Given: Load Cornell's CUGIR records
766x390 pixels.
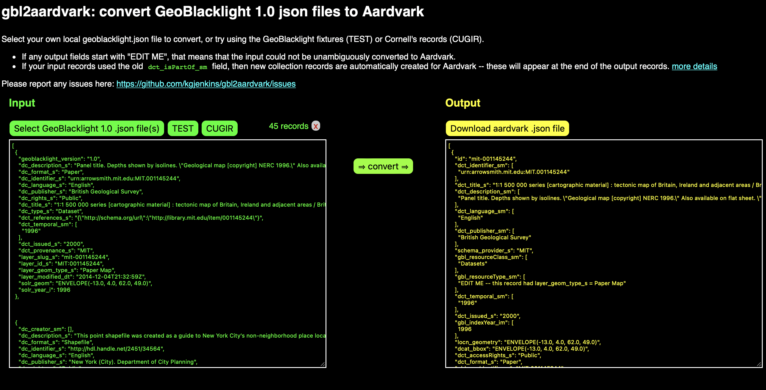Looking at the screenshot, I should pyautogui.click(x=219, y=129).
